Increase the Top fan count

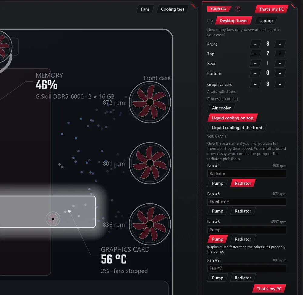pos(280,54)
